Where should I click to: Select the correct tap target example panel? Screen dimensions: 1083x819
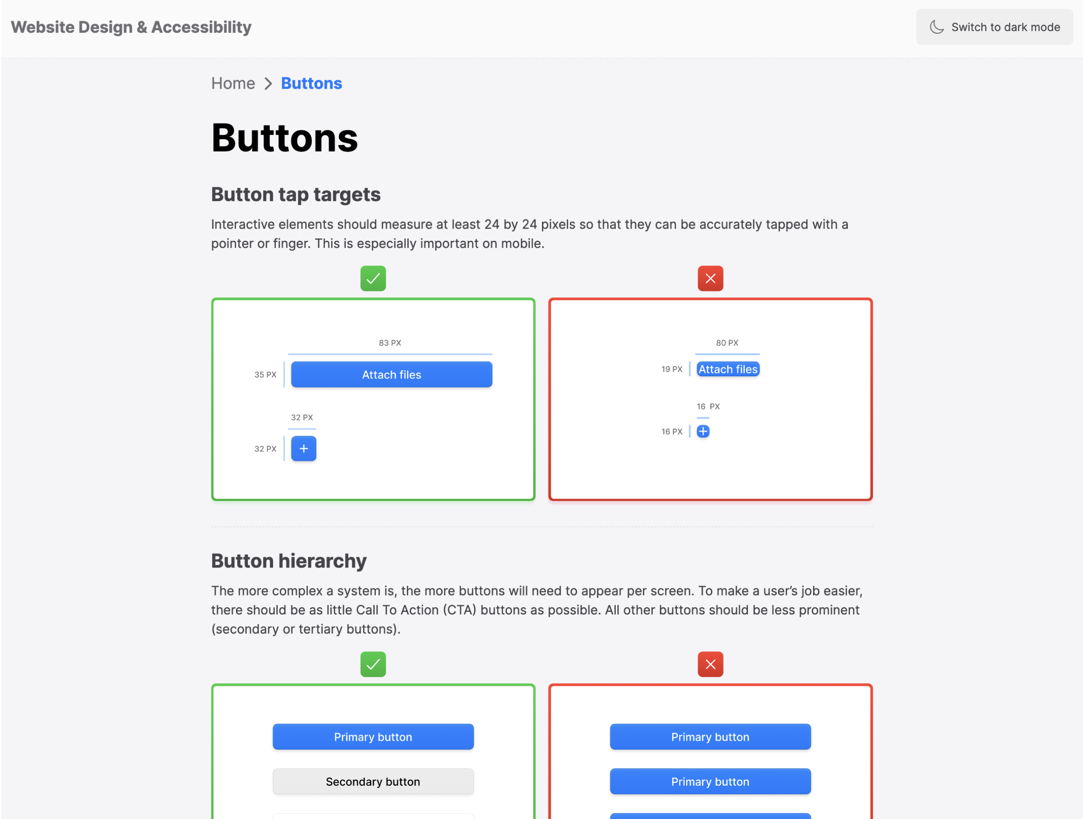coord(373,399)
